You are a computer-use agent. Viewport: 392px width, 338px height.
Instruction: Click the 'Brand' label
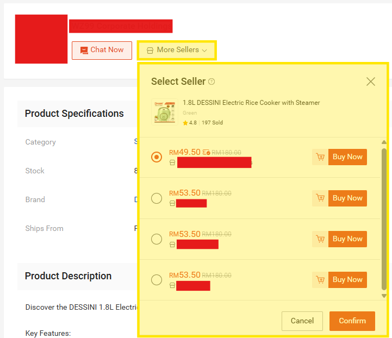(35, 199)
